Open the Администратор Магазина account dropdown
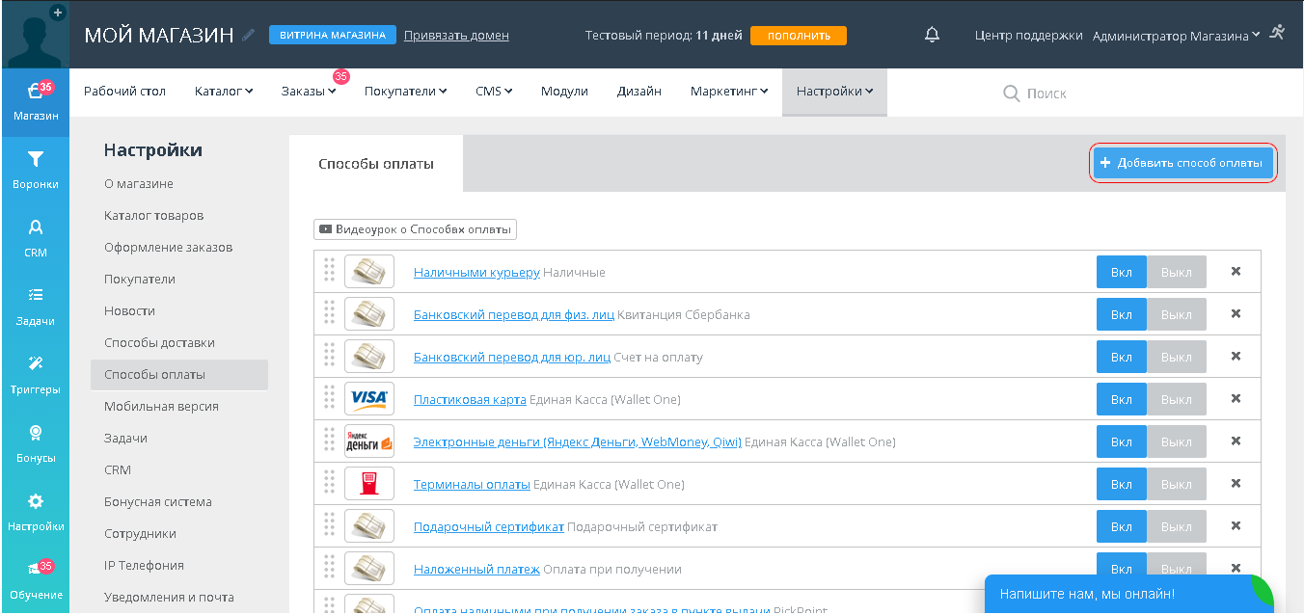The width and height of the screenshot is (1304, 615). [1176, 36]
